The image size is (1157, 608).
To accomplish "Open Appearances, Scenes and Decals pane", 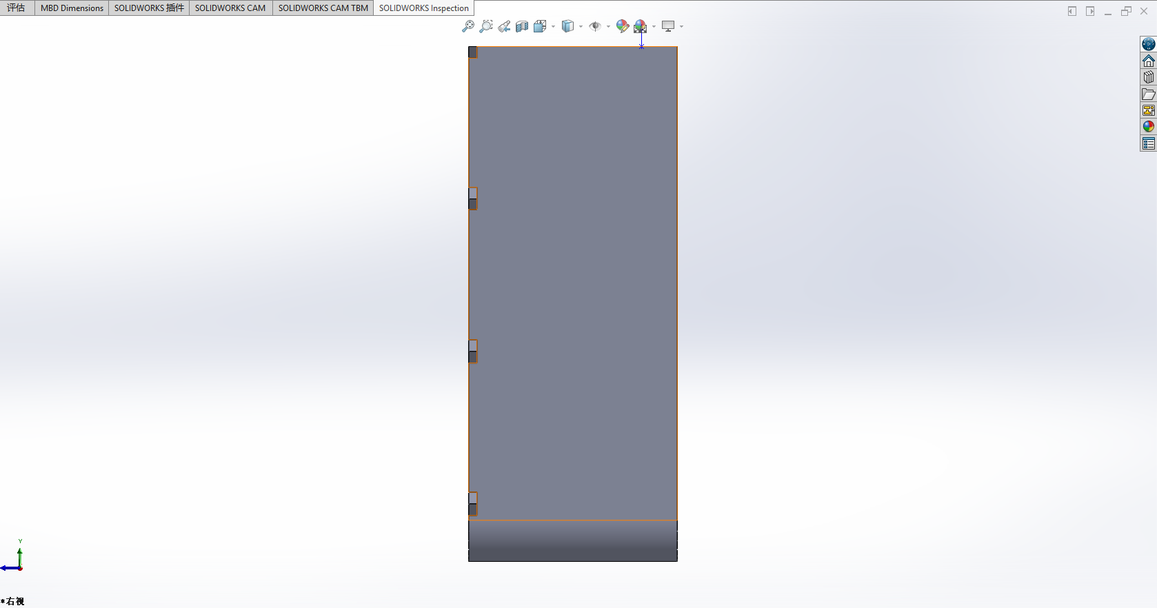I will click(x=1148, y=127).
